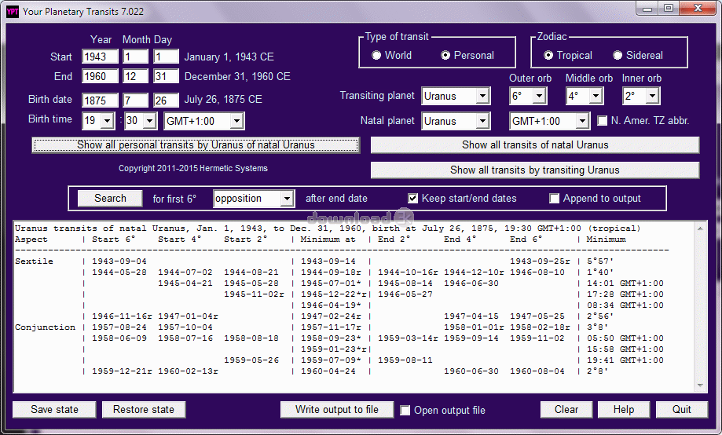
Task: Click the Birth date month field 7
Action: tap(136, 100)
